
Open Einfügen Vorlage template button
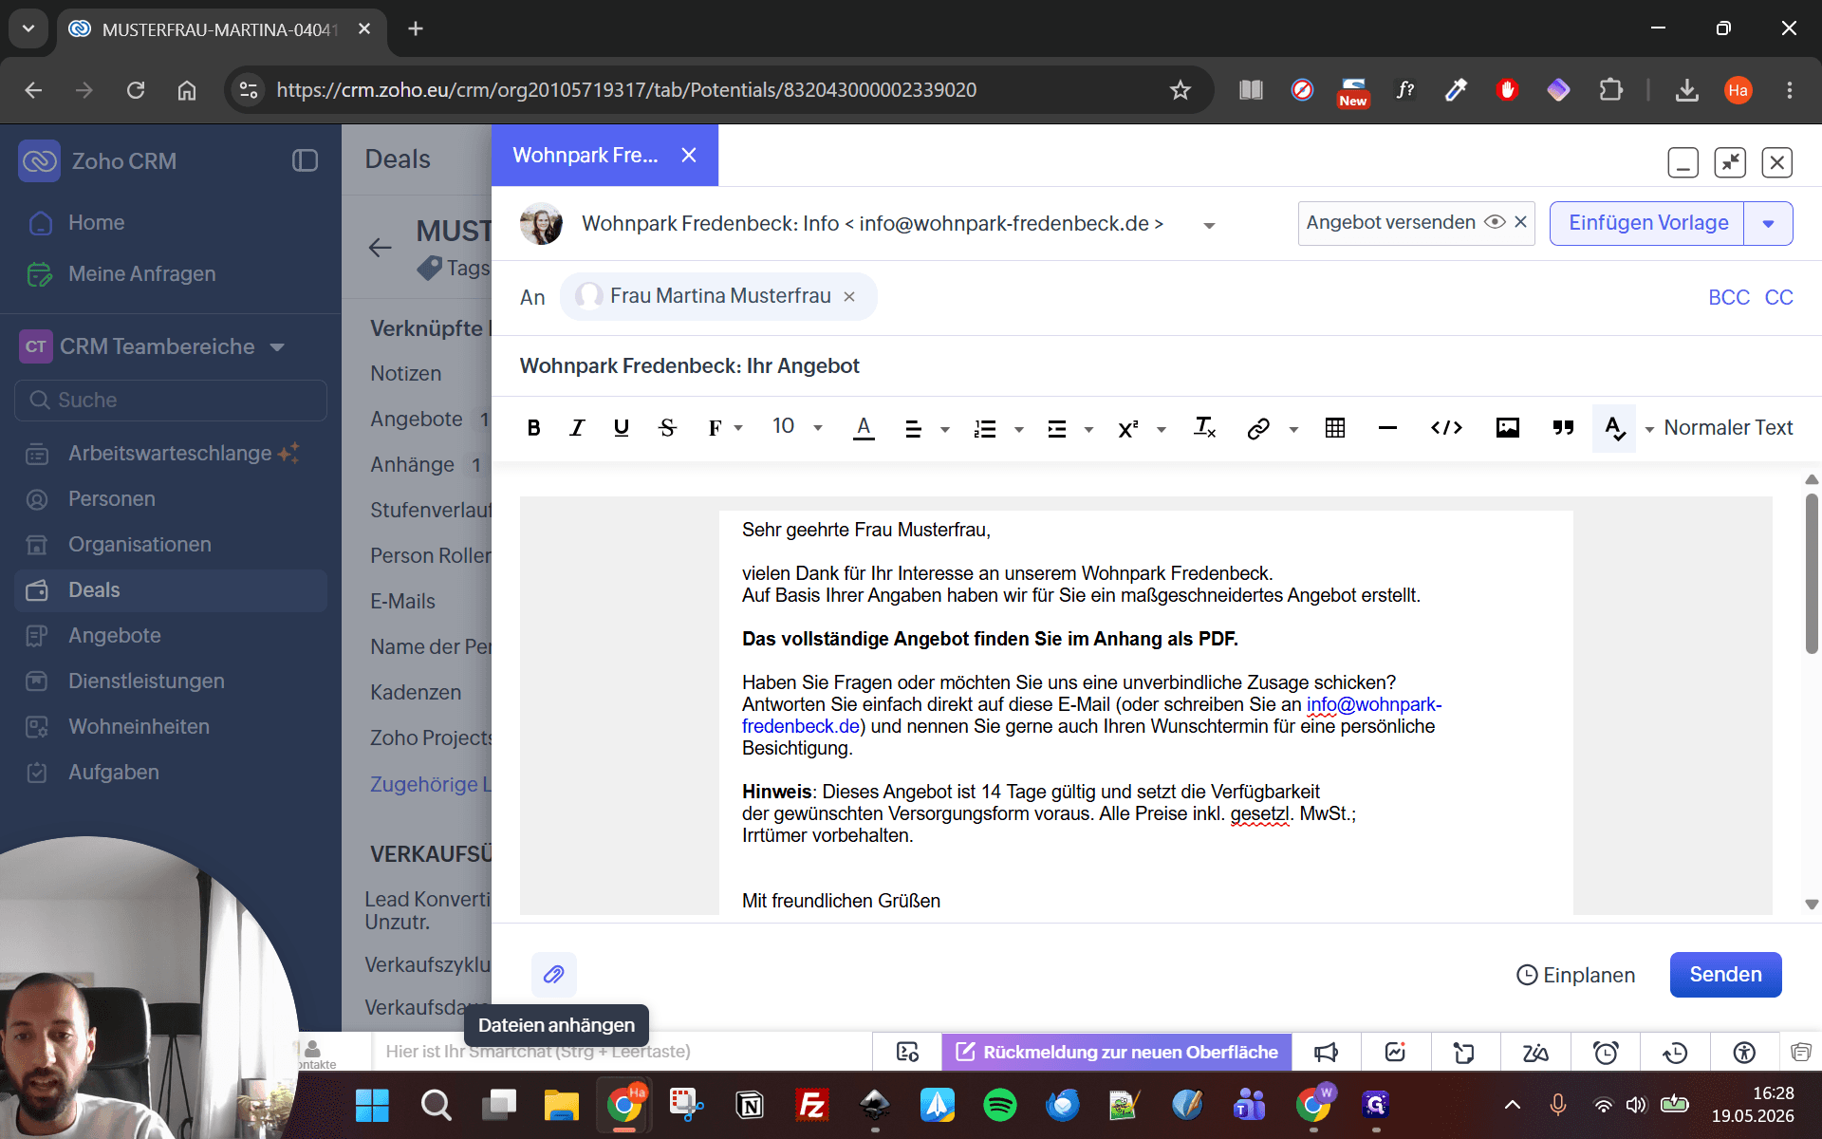[1647, 223]
